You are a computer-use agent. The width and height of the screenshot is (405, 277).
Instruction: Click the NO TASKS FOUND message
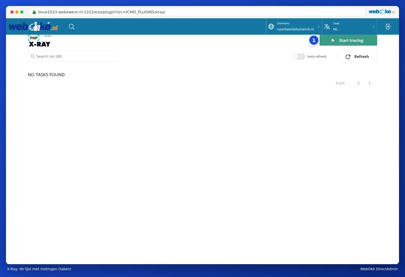pyautogui.click(x=46, y=75)
